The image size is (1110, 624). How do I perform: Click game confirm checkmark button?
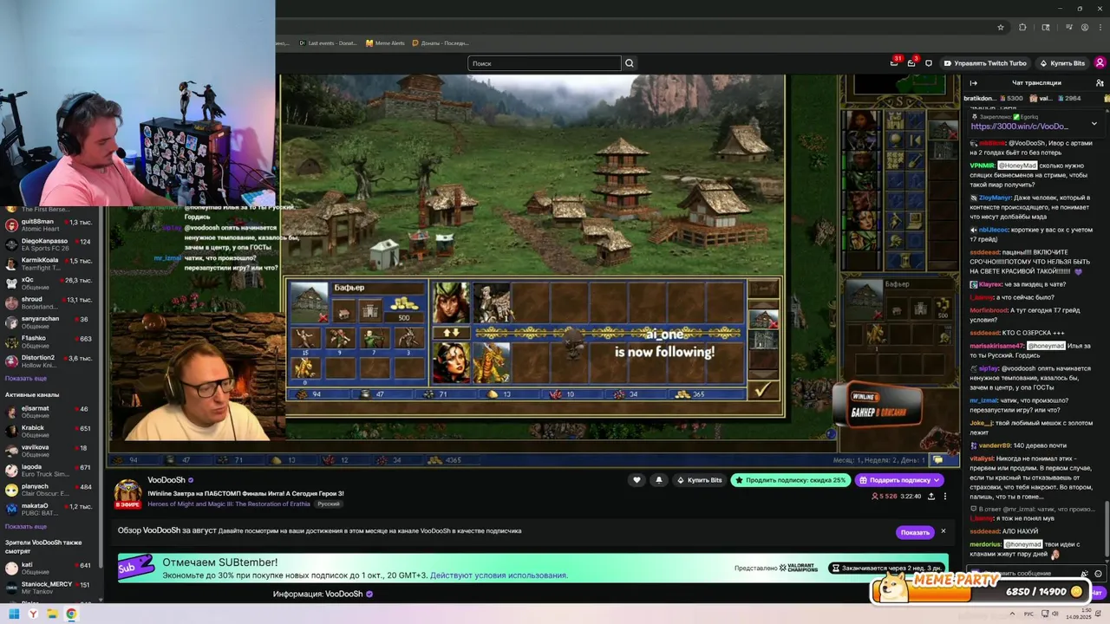(x=761, y=391)
